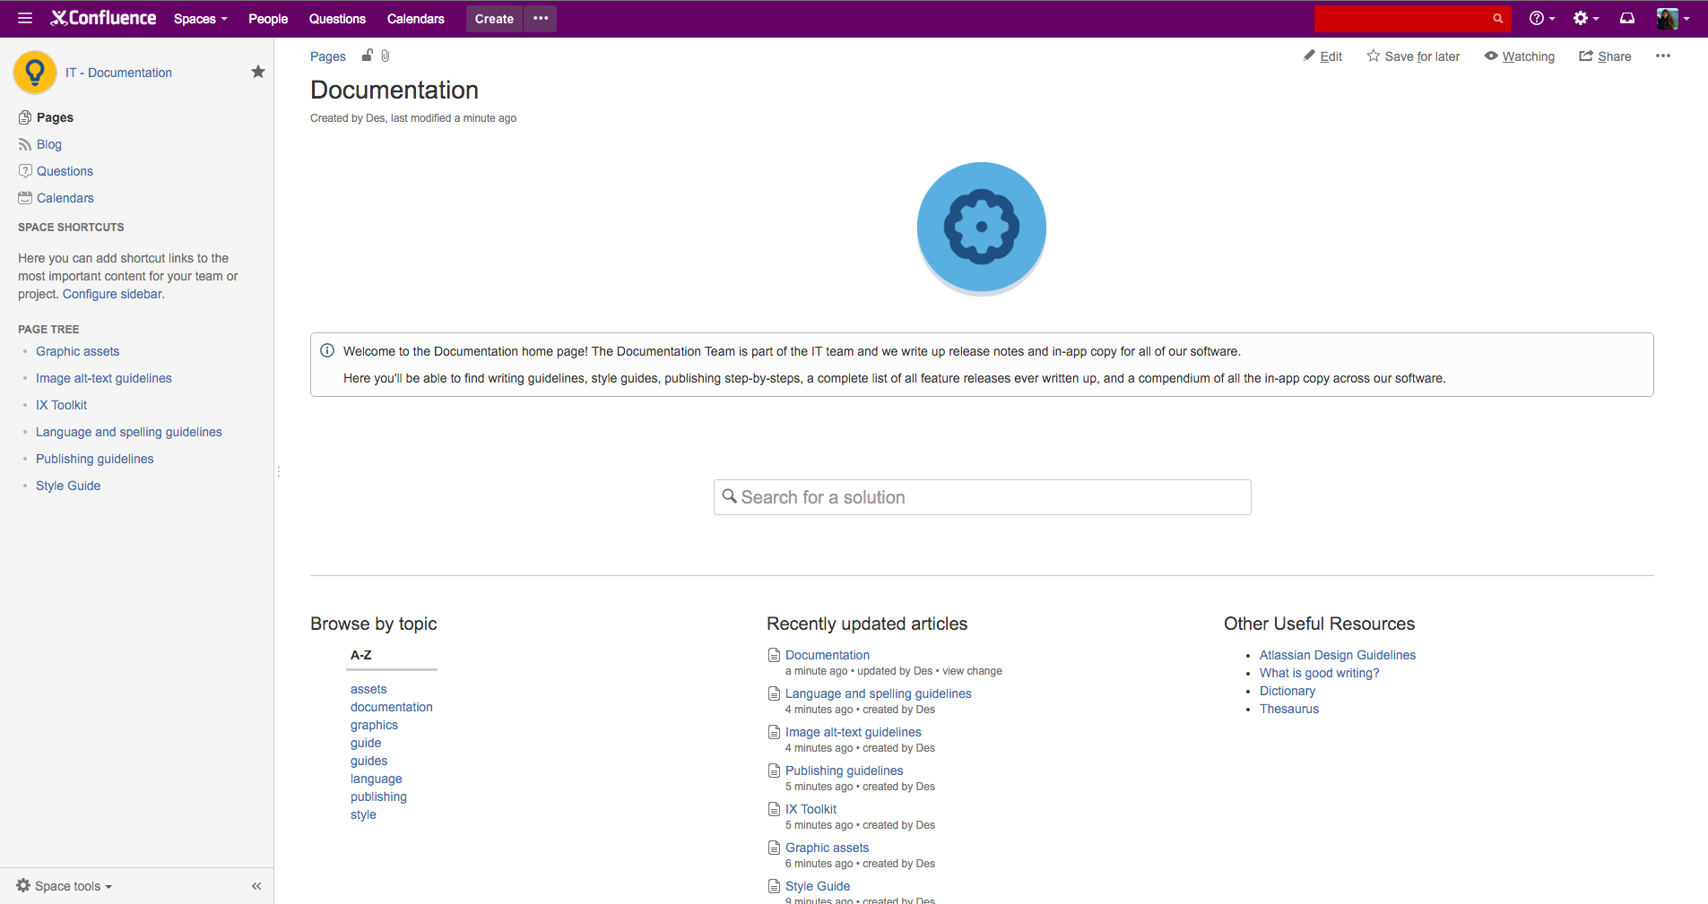Open the Help menu dropdown
Image resolution: width=1708 pixels, height=904 pixels.
click(1542, 18)
